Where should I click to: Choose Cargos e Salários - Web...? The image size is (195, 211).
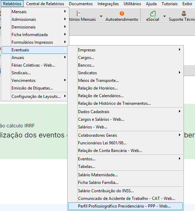125,119
